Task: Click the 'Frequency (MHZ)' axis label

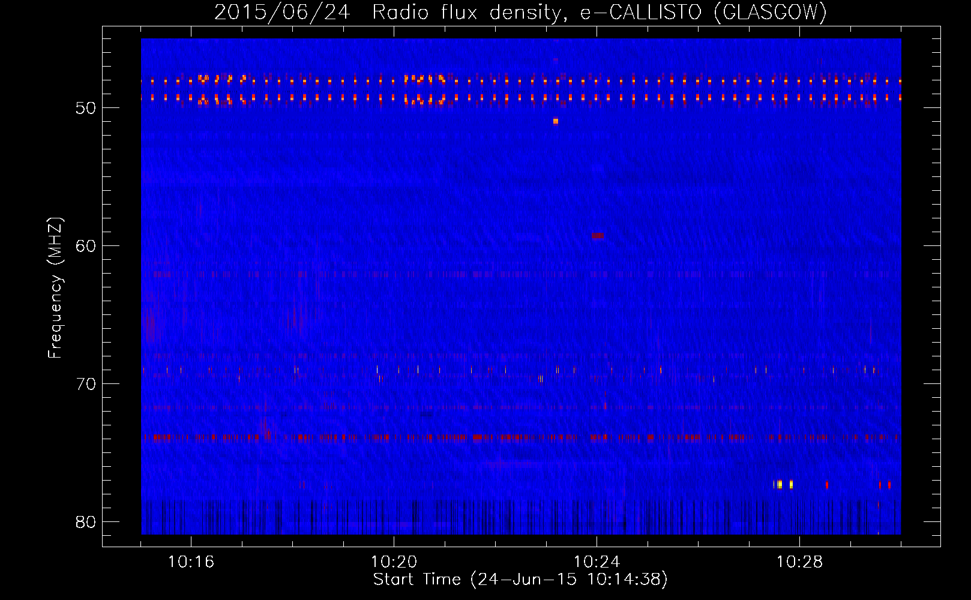Action: coord(55,287)
